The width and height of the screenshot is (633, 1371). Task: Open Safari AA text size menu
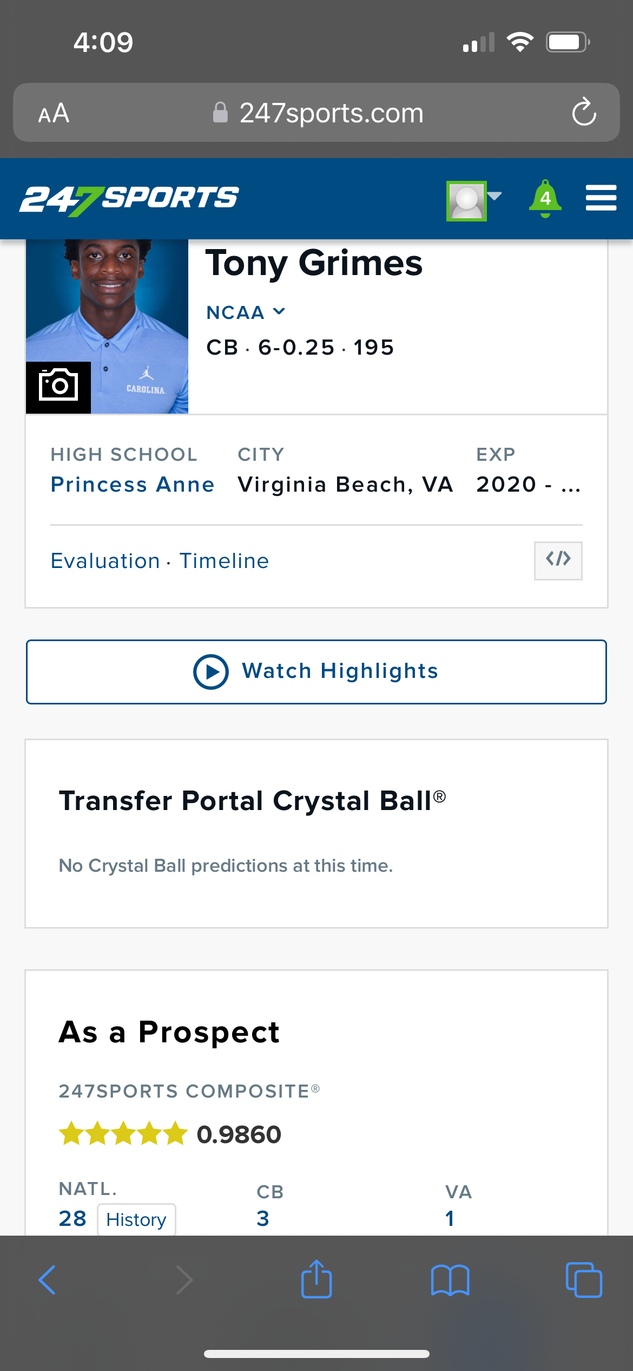[54, 113]
